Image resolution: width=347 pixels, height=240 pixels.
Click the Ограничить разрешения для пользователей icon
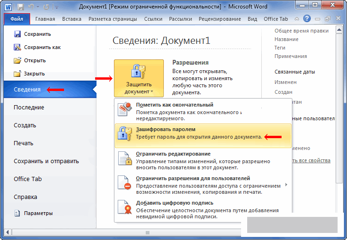coord(124,182)
